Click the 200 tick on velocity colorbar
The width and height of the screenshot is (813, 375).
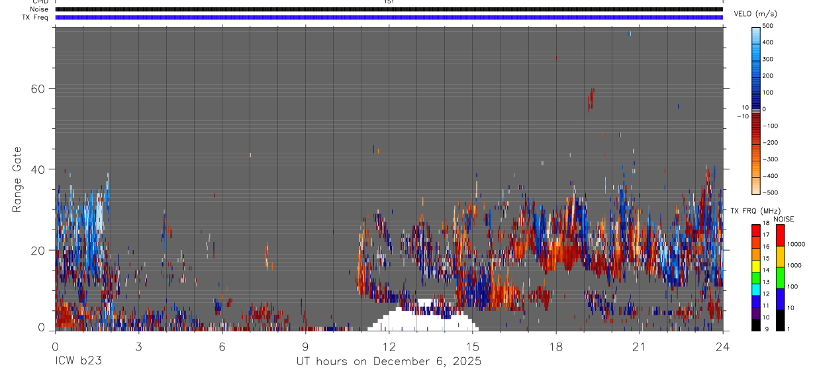[768, 76]
